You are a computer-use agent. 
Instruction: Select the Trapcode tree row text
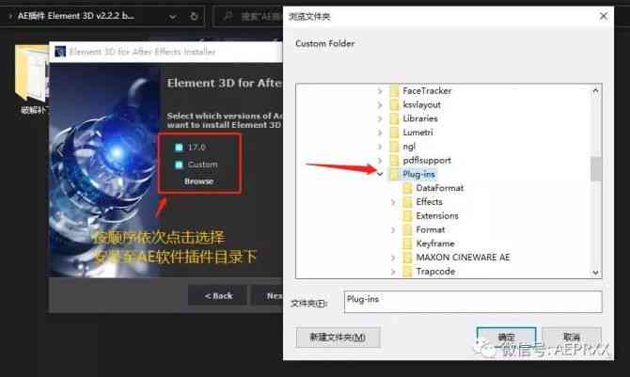[x=435, y=272]
